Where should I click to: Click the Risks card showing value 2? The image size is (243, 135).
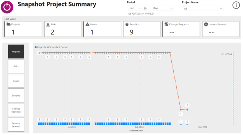(63, 29)
